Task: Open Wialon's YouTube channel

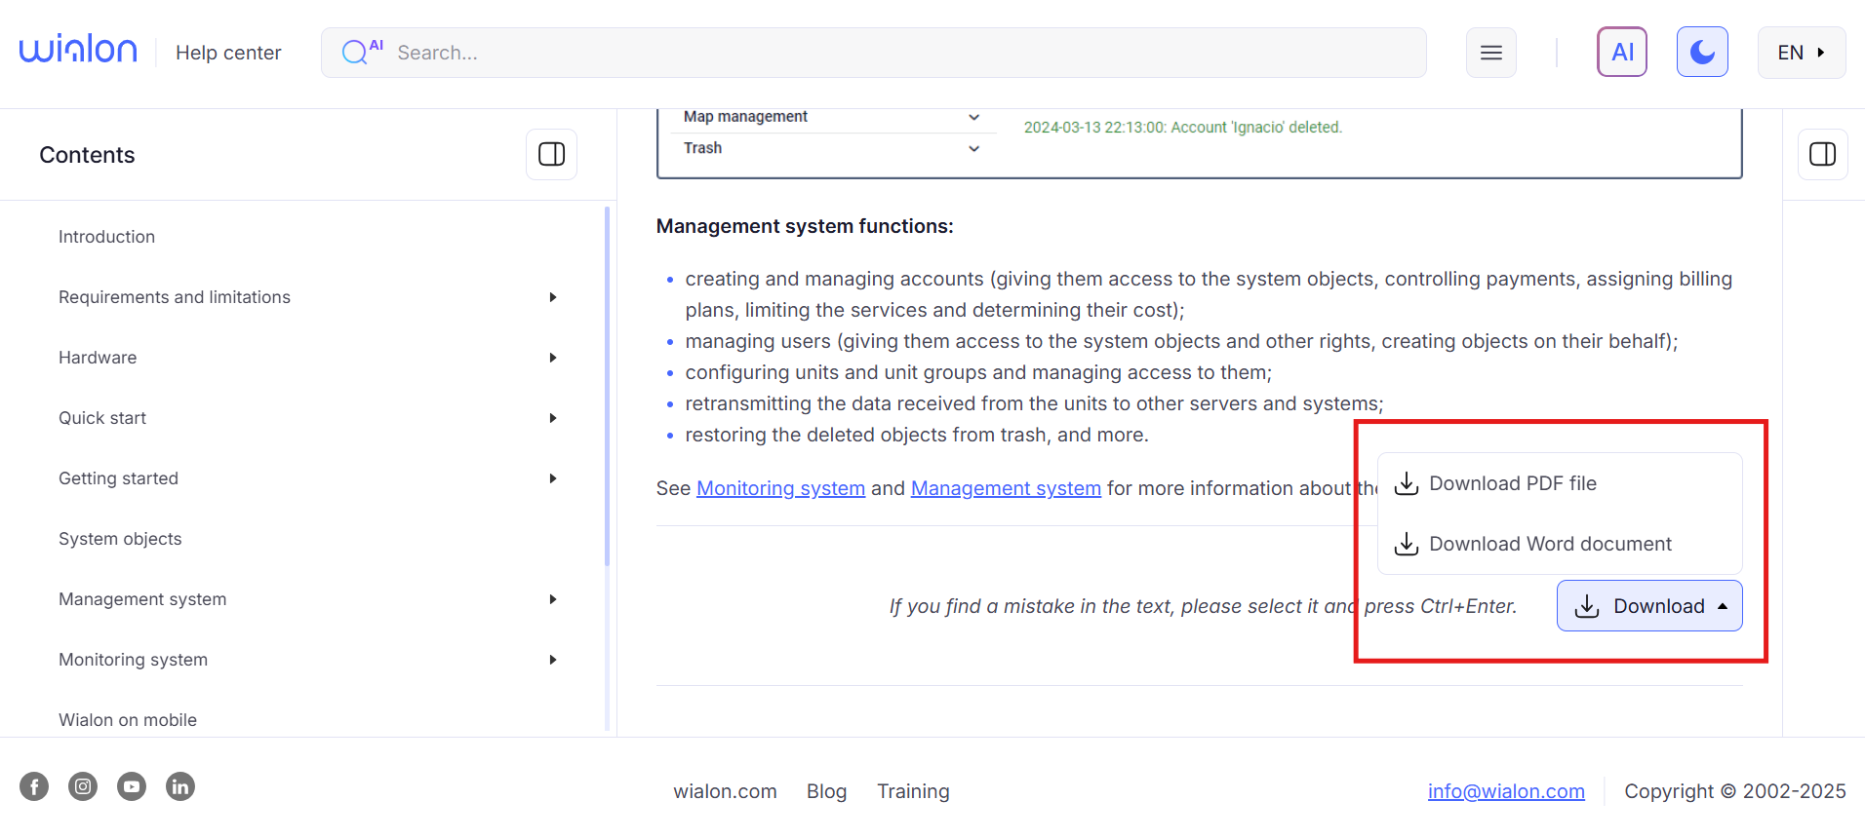Action: coord(132,786)
